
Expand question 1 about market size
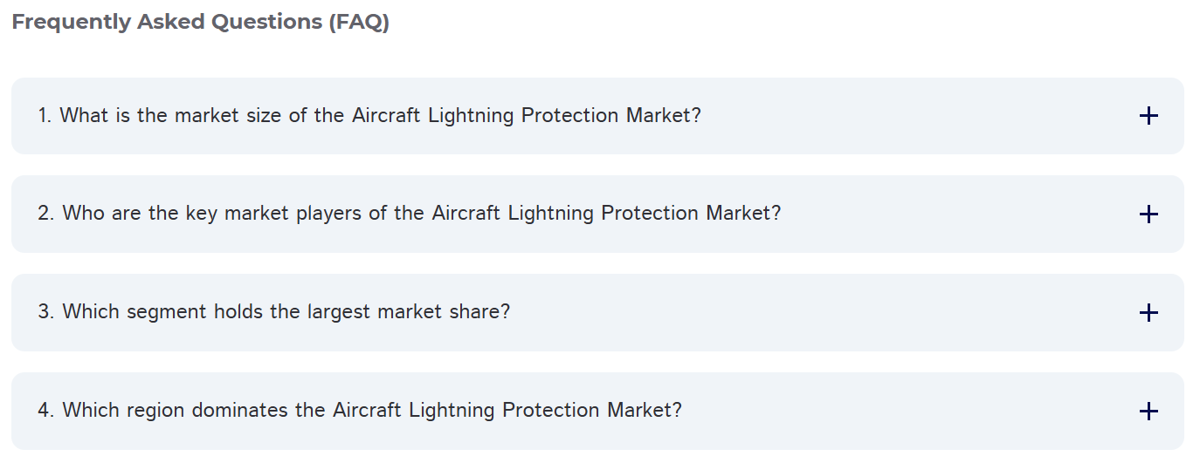[597, 116]
